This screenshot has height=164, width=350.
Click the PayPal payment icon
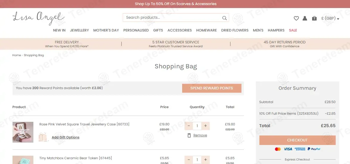tap(314, 149)
